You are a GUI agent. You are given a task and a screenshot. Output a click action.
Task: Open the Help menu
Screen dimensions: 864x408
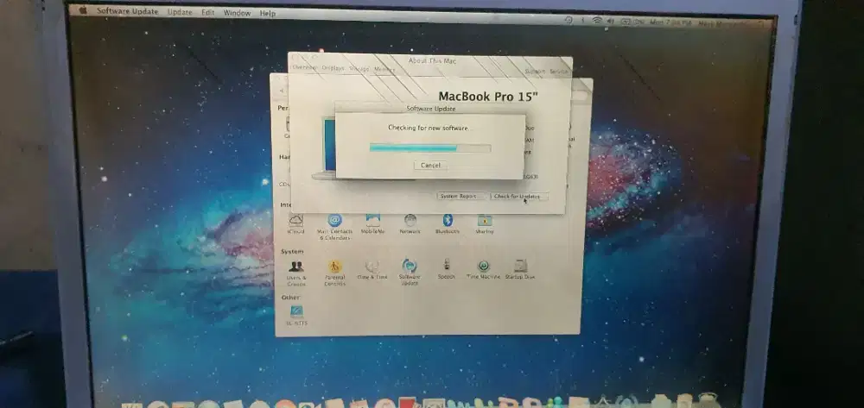267,14
